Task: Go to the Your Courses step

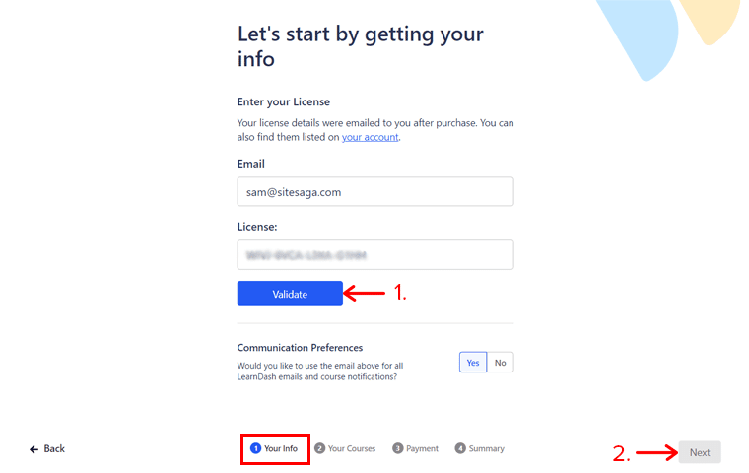Action: pos(345,449)
